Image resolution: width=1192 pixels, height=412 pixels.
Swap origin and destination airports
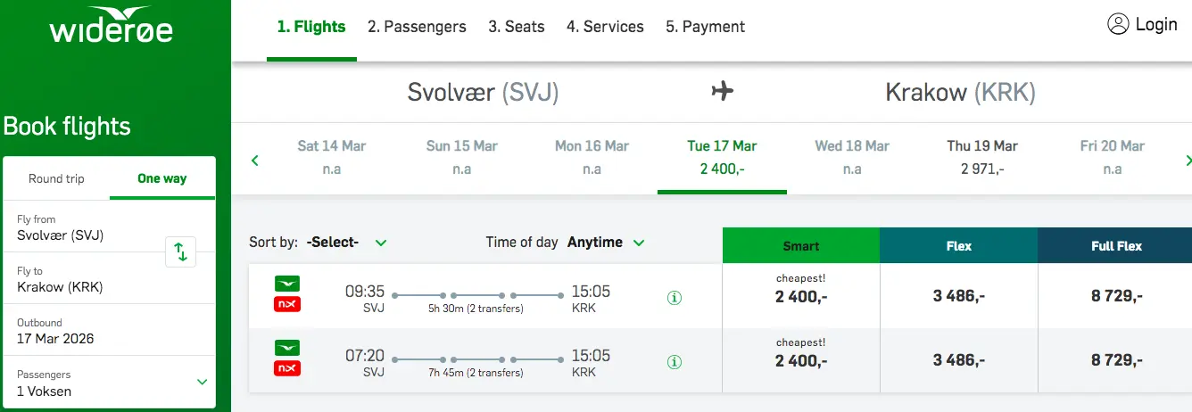[x=180, y=251]
